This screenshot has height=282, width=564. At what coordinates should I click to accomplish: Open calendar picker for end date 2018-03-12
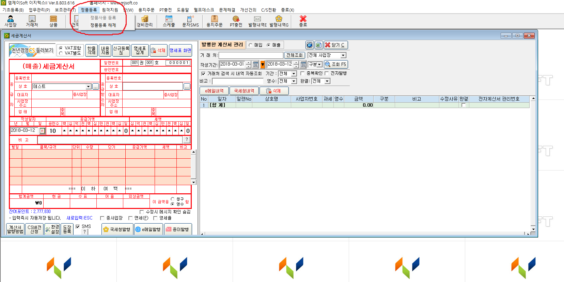[303, 65]
